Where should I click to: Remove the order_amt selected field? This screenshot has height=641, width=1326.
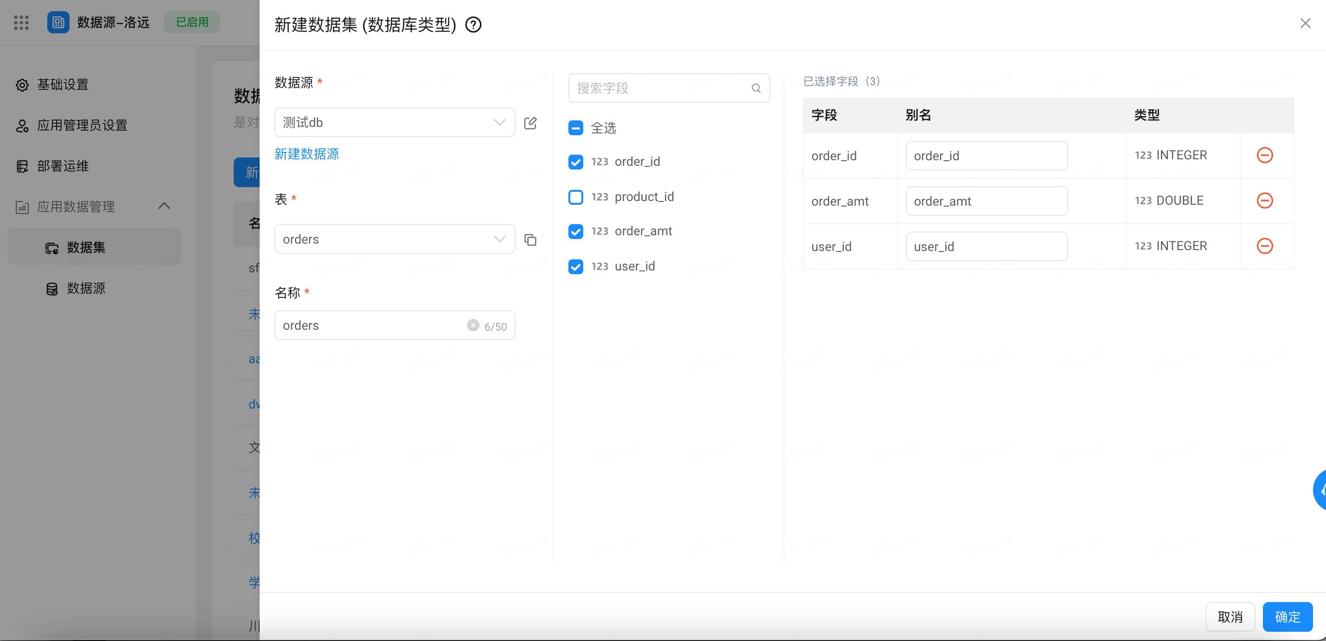click(x=1265, y=201)
